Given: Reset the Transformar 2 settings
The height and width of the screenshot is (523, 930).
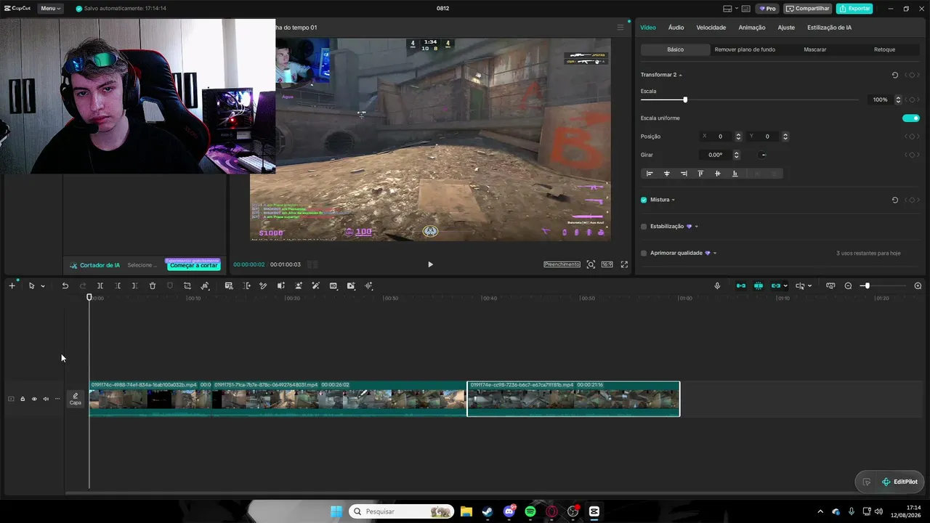Looking at the screenshot, I should [x=895, y=75].
